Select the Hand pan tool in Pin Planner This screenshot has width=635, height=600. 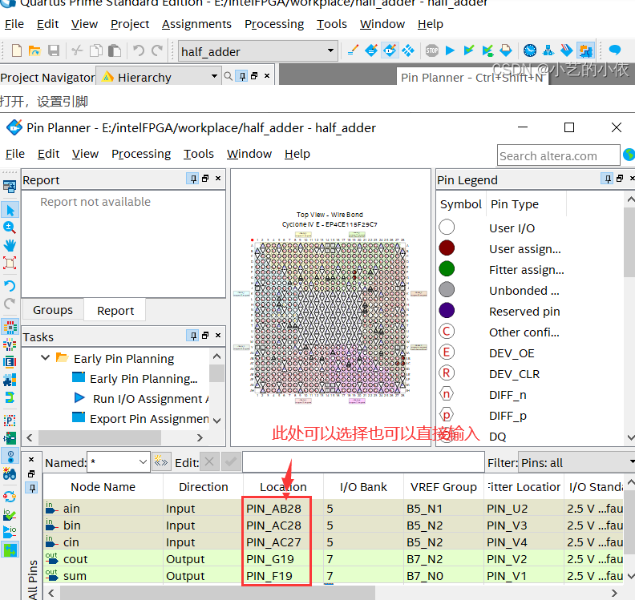10,245
